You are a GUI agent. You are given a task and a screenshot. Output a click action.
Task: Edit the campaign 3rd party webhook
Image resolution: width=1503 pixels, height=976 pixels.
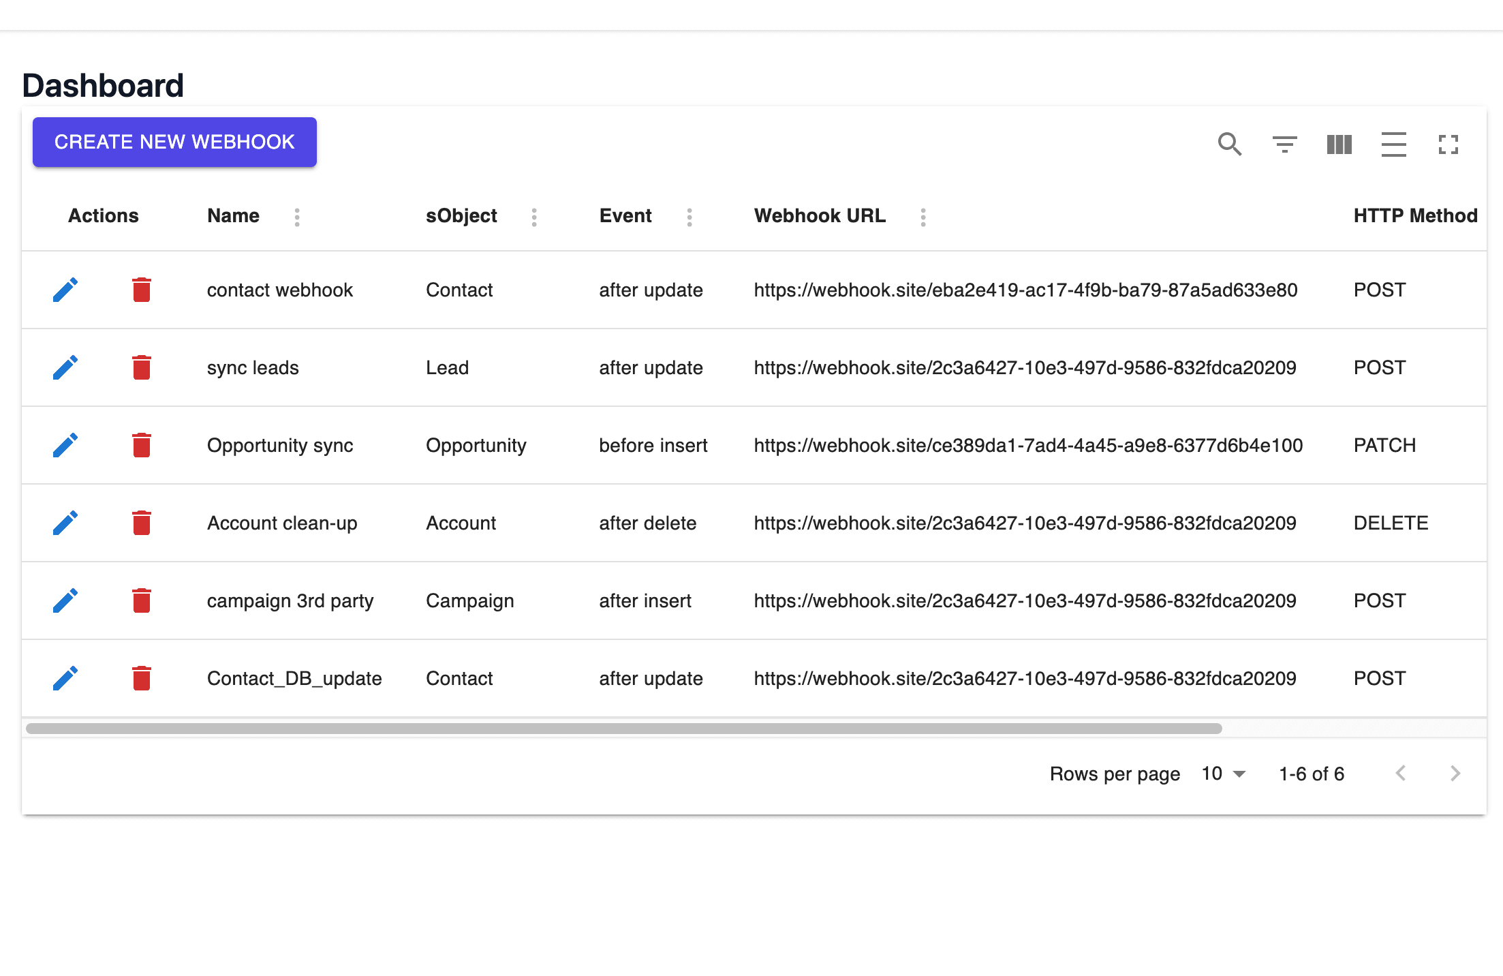(x=65, y=600)
